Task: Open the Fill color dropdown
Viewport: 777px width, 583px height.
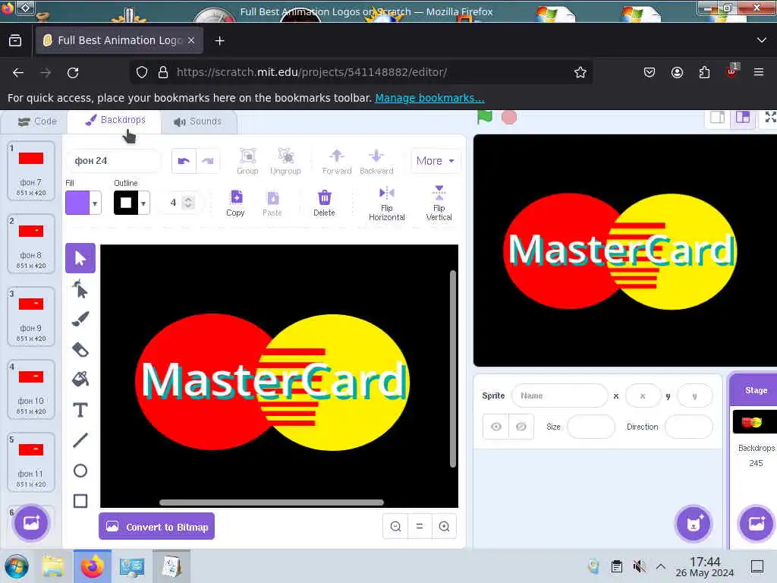Action: coord(95,203)
